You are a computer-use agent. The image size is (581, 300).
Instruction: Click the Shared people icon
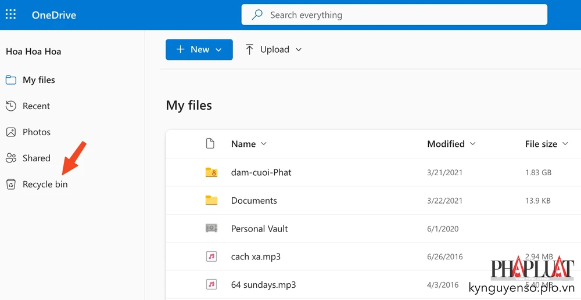click(x=11, y=158)
